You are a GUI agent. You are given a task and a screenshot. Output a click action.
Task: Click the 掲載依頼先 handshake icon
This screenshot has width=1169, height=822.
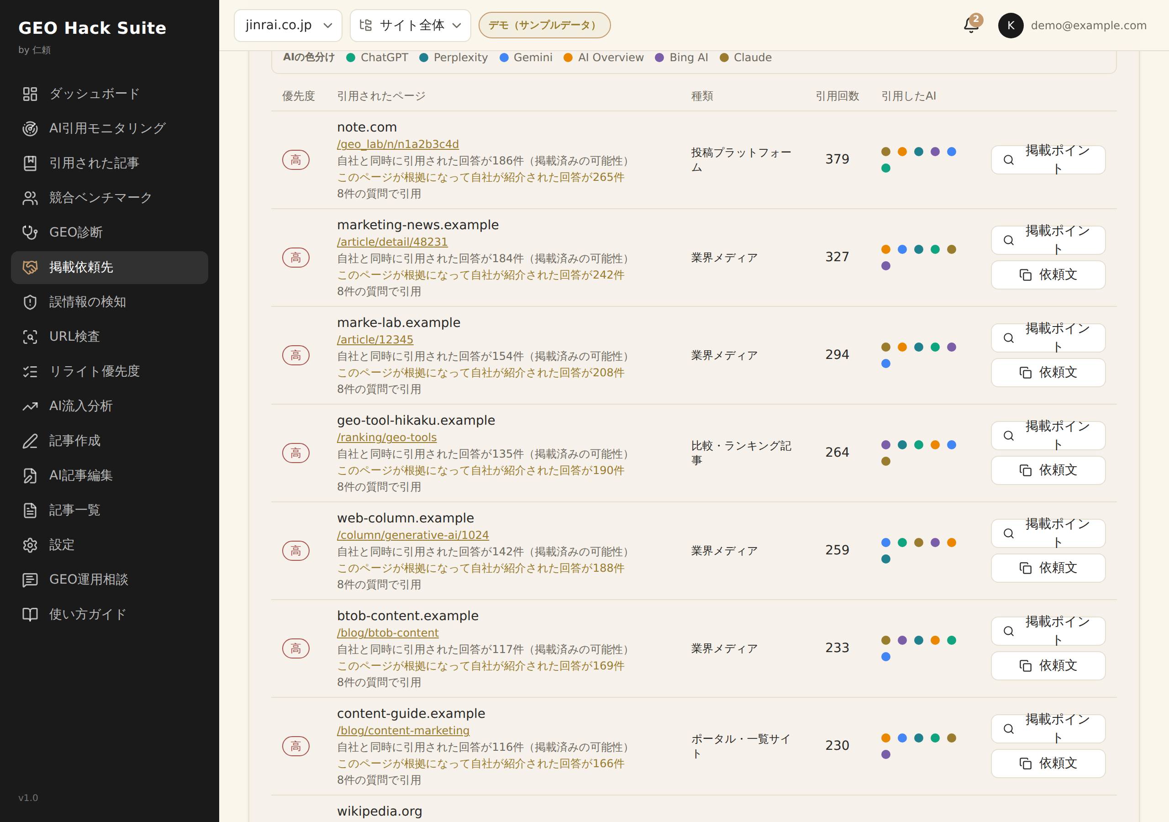30,267
